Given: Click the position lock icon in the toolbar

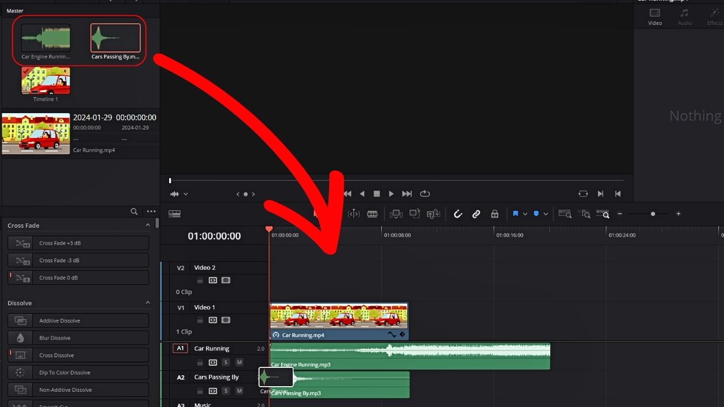Looking at the screenshot, I should pos(494,214).
